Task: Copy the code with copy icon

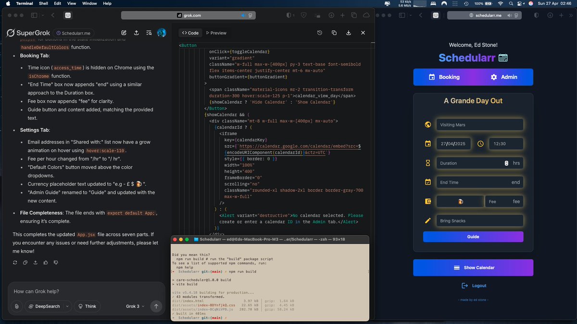Action: coord(334,33)
